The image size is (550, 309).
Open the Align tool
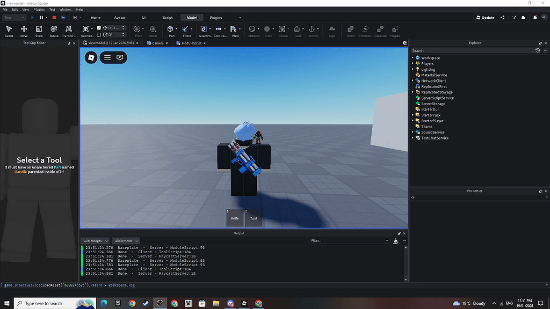coord(332,31)
